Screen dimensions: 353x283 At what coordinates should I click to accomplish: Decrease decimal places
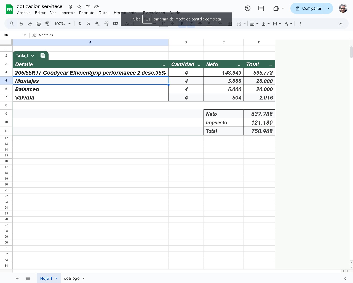97,24
